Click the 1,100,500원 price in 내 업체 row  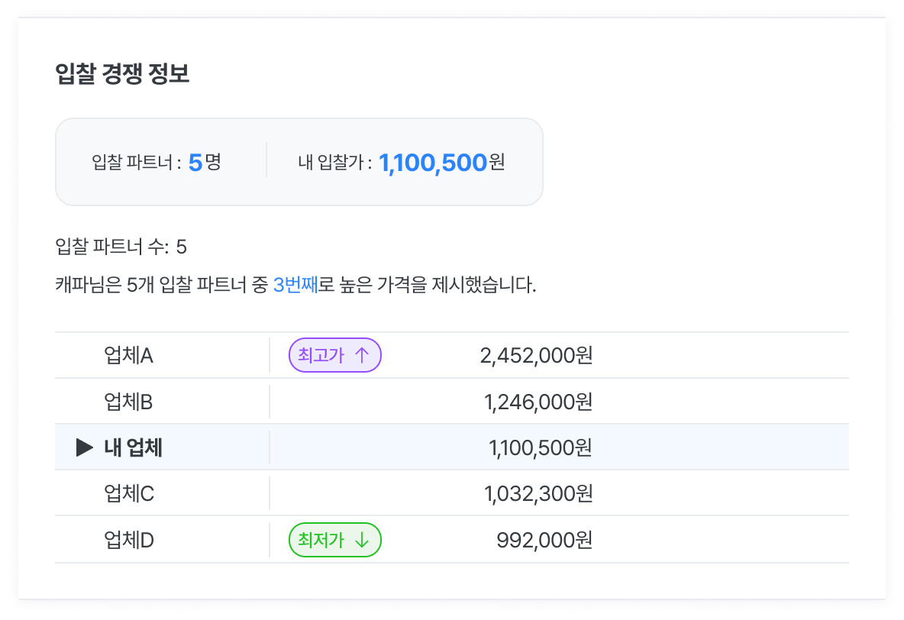[540, 447]
